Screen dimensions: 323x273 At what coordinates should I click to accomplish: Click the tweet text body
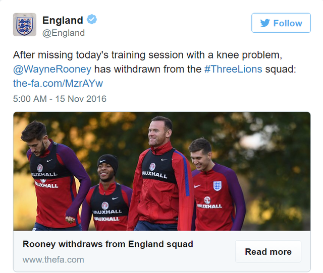pos(154,69)
